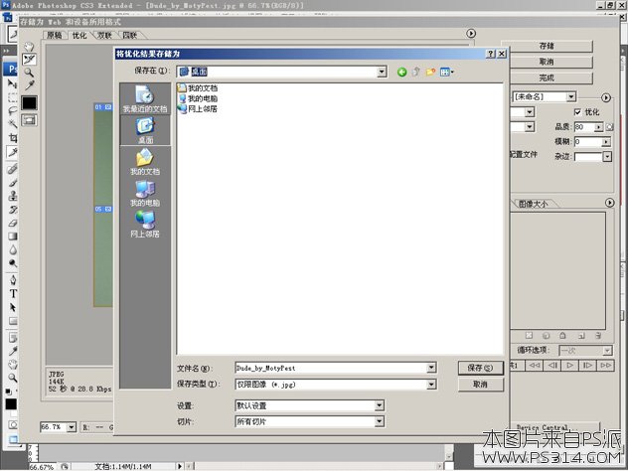Image resolution: width=628 pixels, height=471 pixels.
Task: Select Photoshop Brush tool in main toolbox
Action: pos(13,183)
